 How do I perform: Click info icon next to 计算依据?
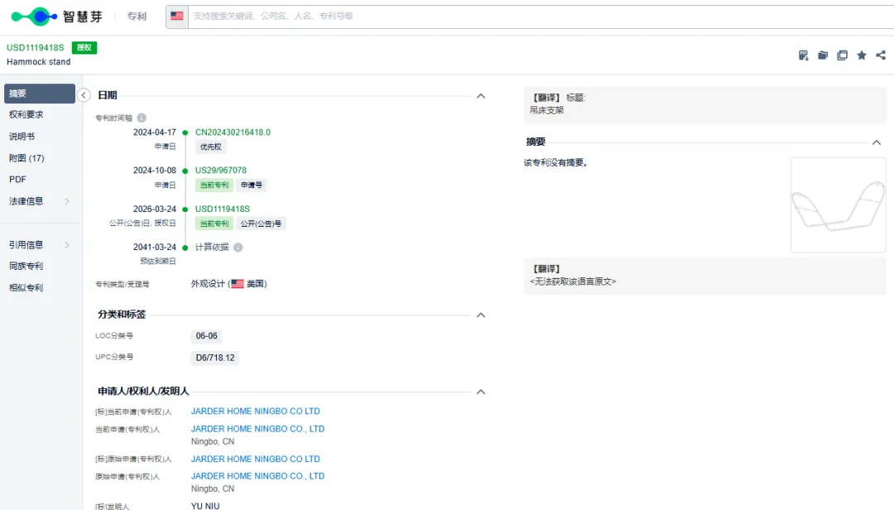click(x=238, y=248)
